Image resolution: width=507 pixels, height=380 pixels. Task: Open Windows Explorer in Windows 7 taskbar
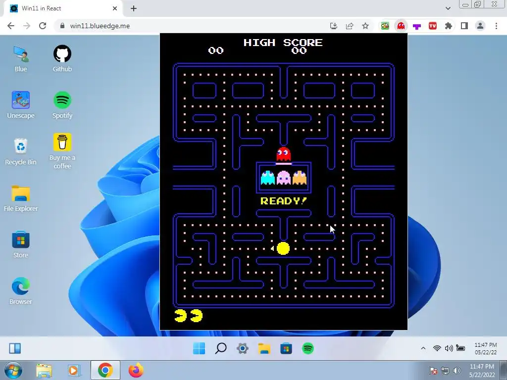[44, 371]
